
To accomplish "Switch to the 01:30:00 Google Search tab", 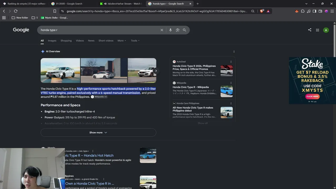I will [x=73, y=4].
